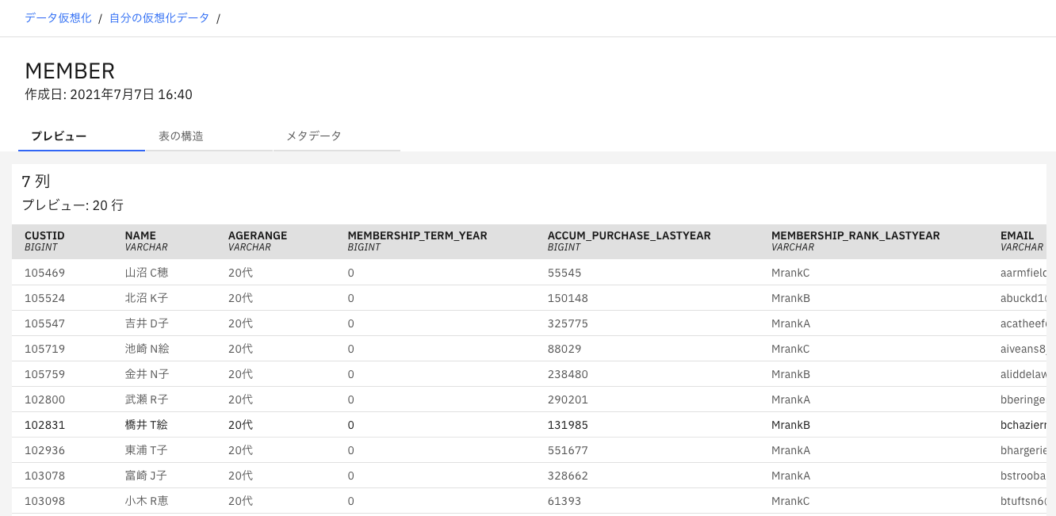The width and height of the screenshot is (1056, 516).
Task: Click the AGERANGE column header
Action: click(x=258, y=235)
